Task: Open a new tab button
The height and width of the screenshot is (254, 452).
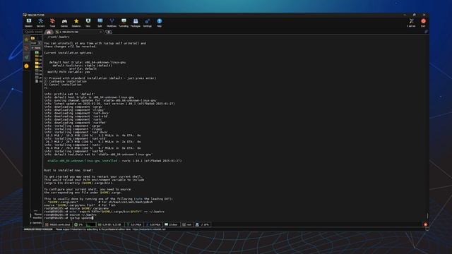Action: tap(109, 32)
